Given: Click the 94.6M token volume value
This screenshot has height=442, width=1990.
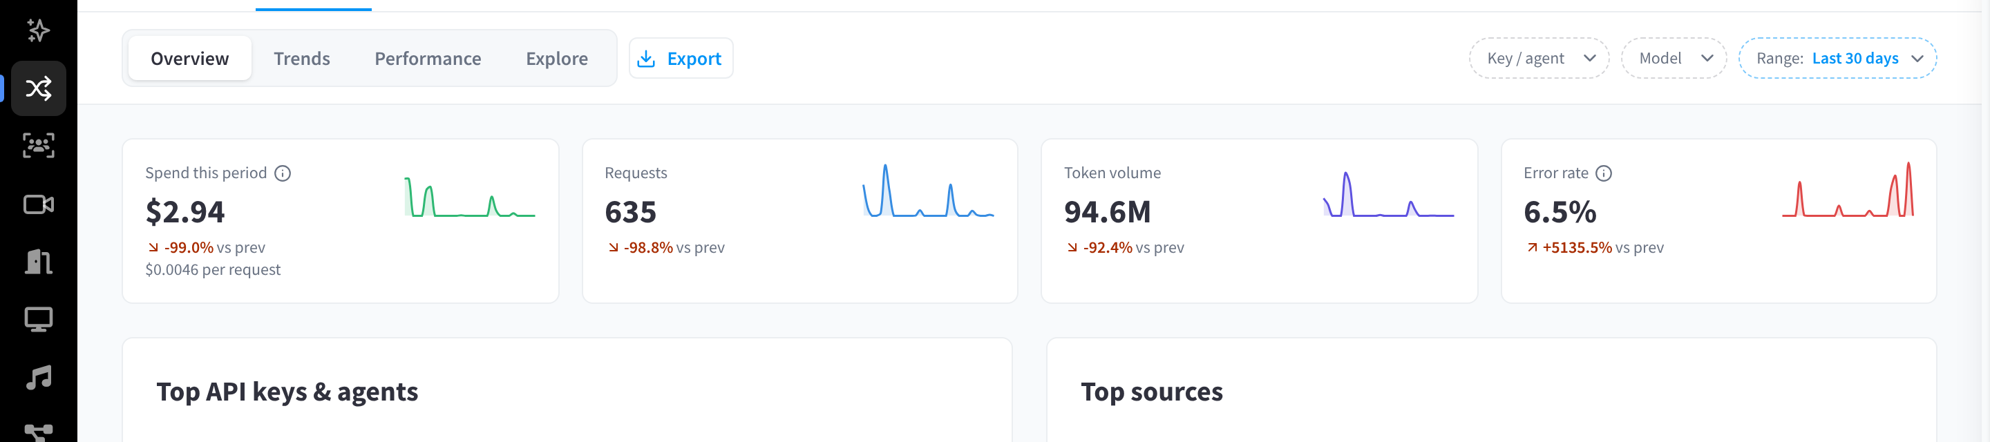Looking at the screenshot, I should (x=1107, y=212).
